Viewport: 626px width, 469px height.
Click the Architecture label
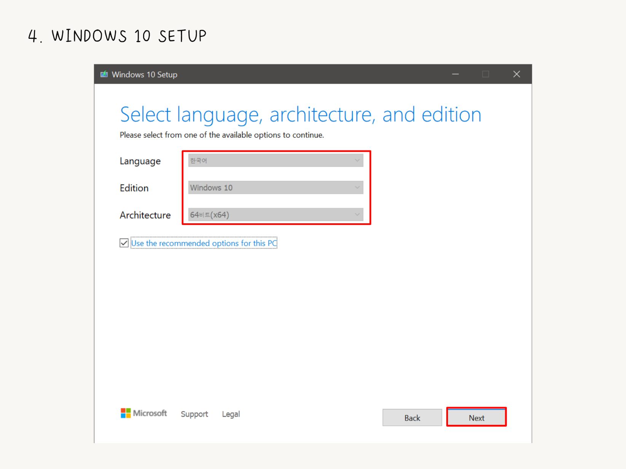pos(145,215)
